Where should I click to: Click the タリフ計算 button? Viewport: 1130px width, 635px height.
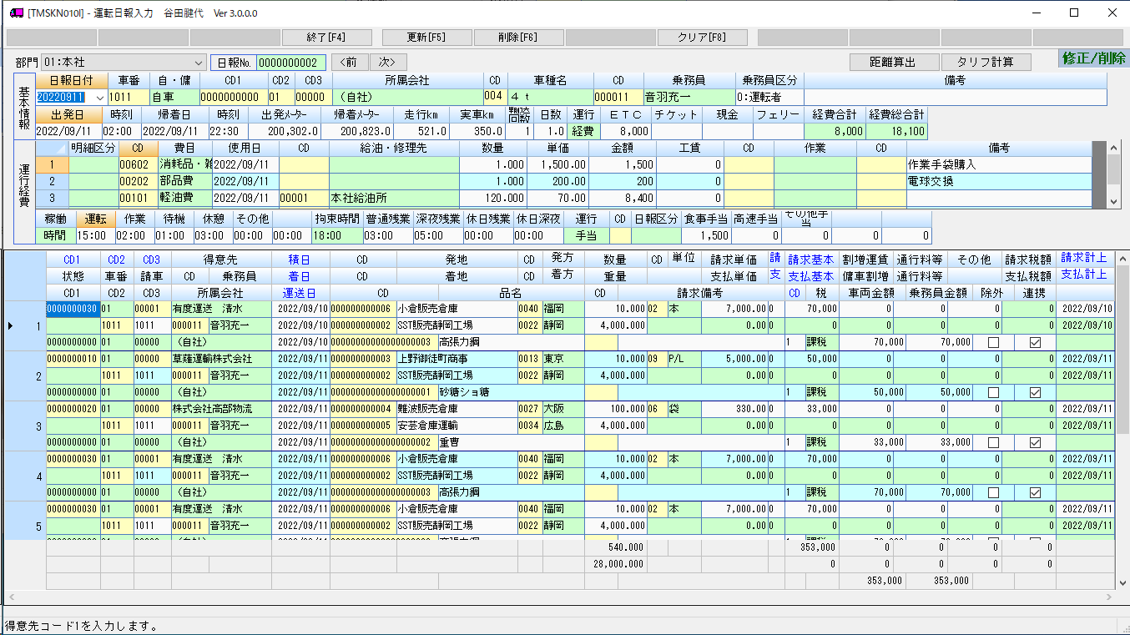pyautogui.click(x=986, y=63)
